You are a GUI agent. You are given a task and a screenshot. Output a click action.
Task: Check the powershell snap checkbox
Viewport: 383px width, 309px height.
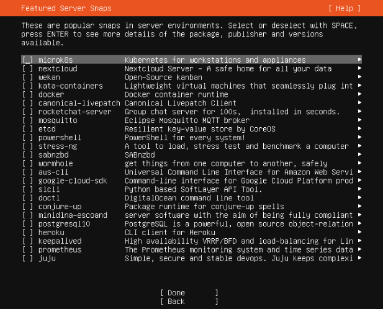(x=27, y=138)
